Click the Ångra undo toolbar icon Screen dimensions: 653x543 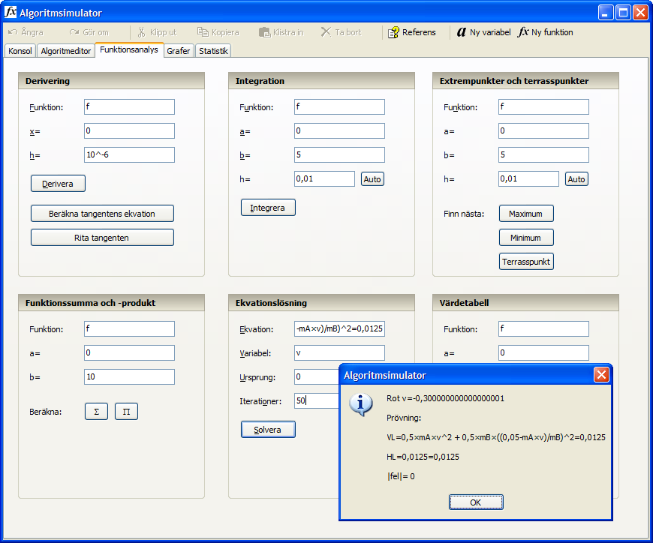13,32
